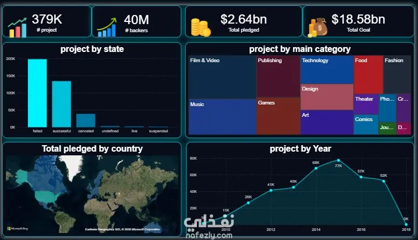Select the Technology treemap tile

pos(327,70)
